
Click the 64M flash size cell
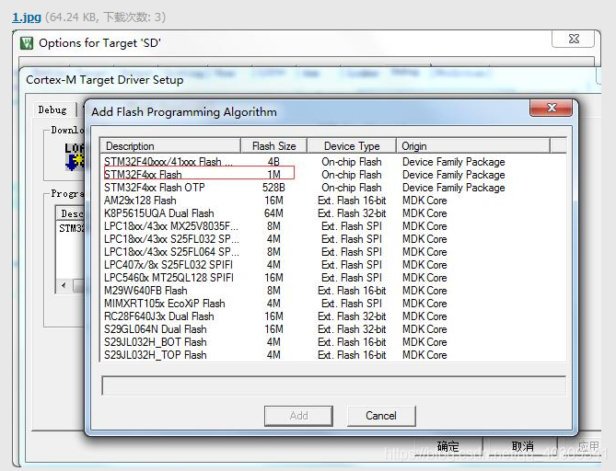(273, 213)
